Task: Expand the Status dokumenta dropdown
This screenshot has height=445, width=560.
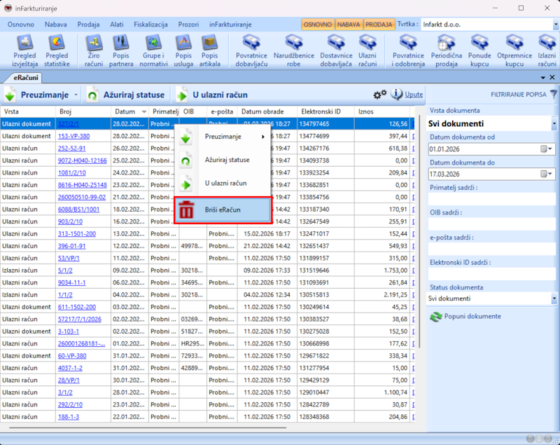Action: [554, 299]
